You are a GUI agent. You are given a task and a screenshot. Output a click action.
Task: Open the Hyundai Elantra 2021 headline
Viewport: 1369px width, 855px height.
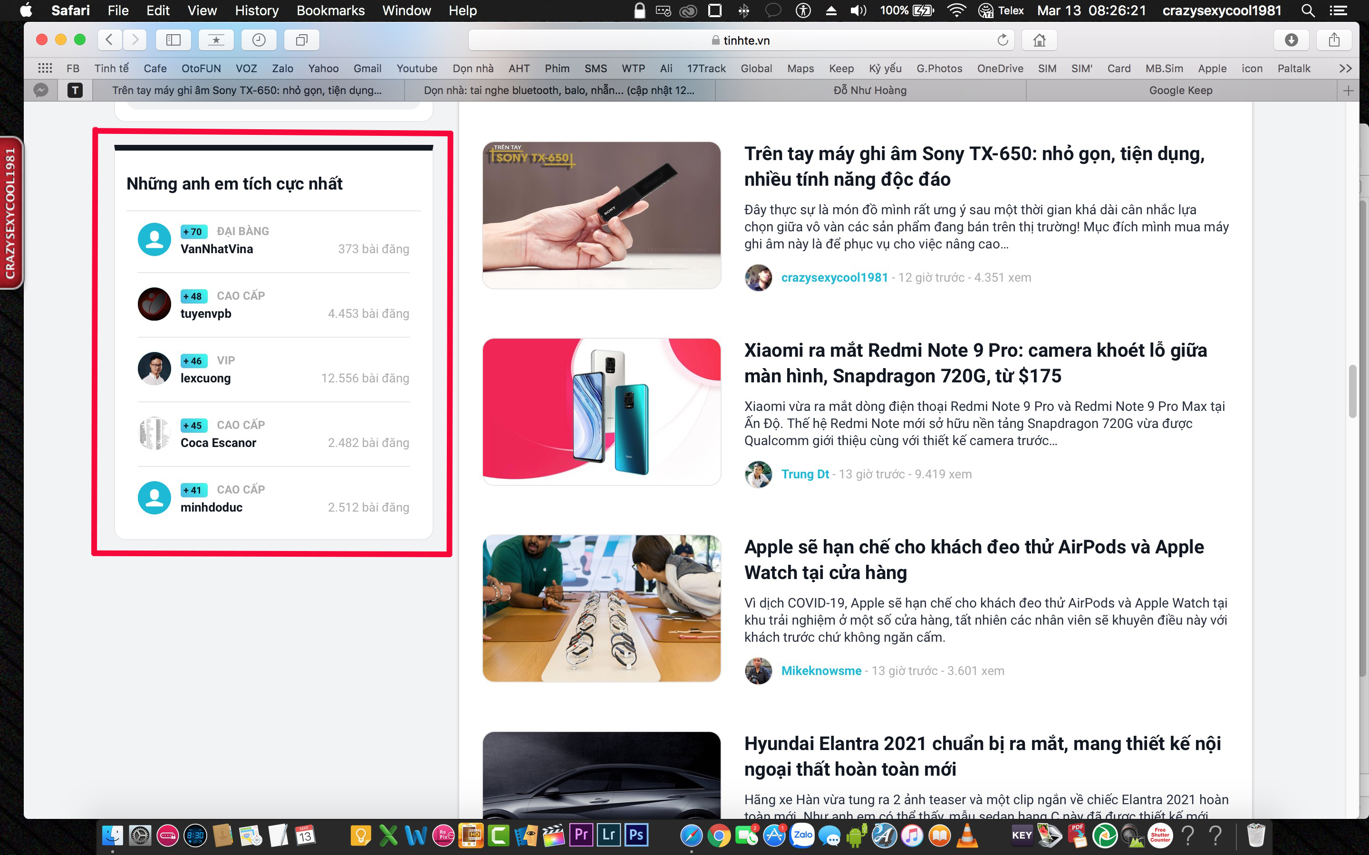point(982,756)
